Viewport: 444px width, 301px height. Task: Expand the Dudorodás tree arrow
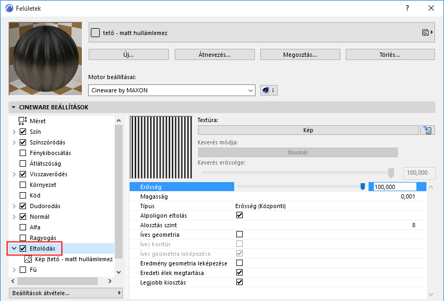coord(14,206)
